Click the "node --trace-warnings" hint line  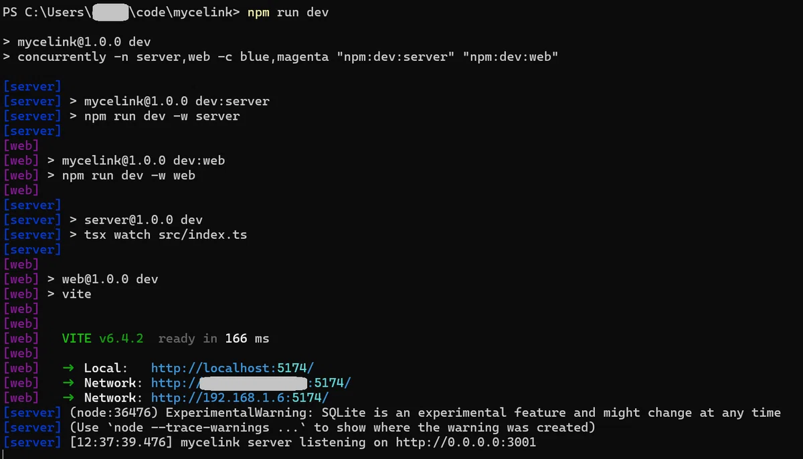333,428
